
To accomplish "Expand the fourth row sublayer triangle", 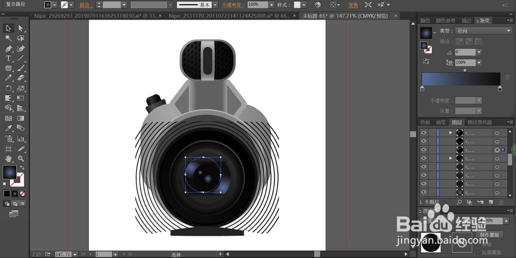I will (450, 158).
